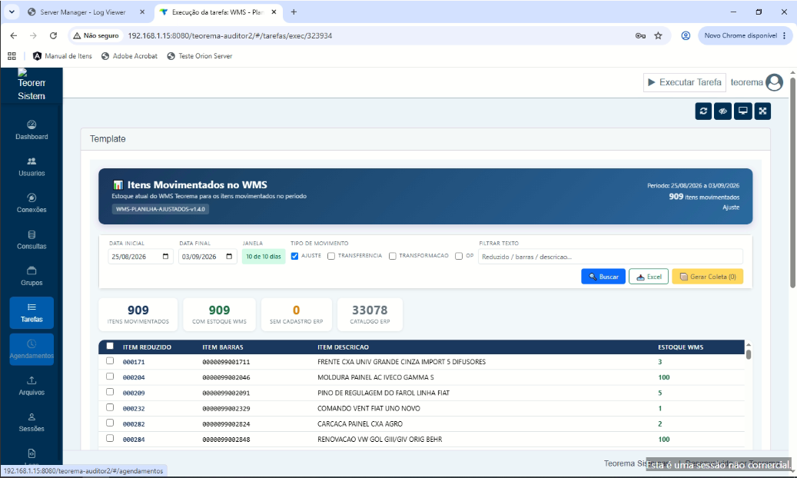Click the 33078 Catalogo ERP stat card
The width and height of the screenshot is (797, 478).
pos(370,315)
